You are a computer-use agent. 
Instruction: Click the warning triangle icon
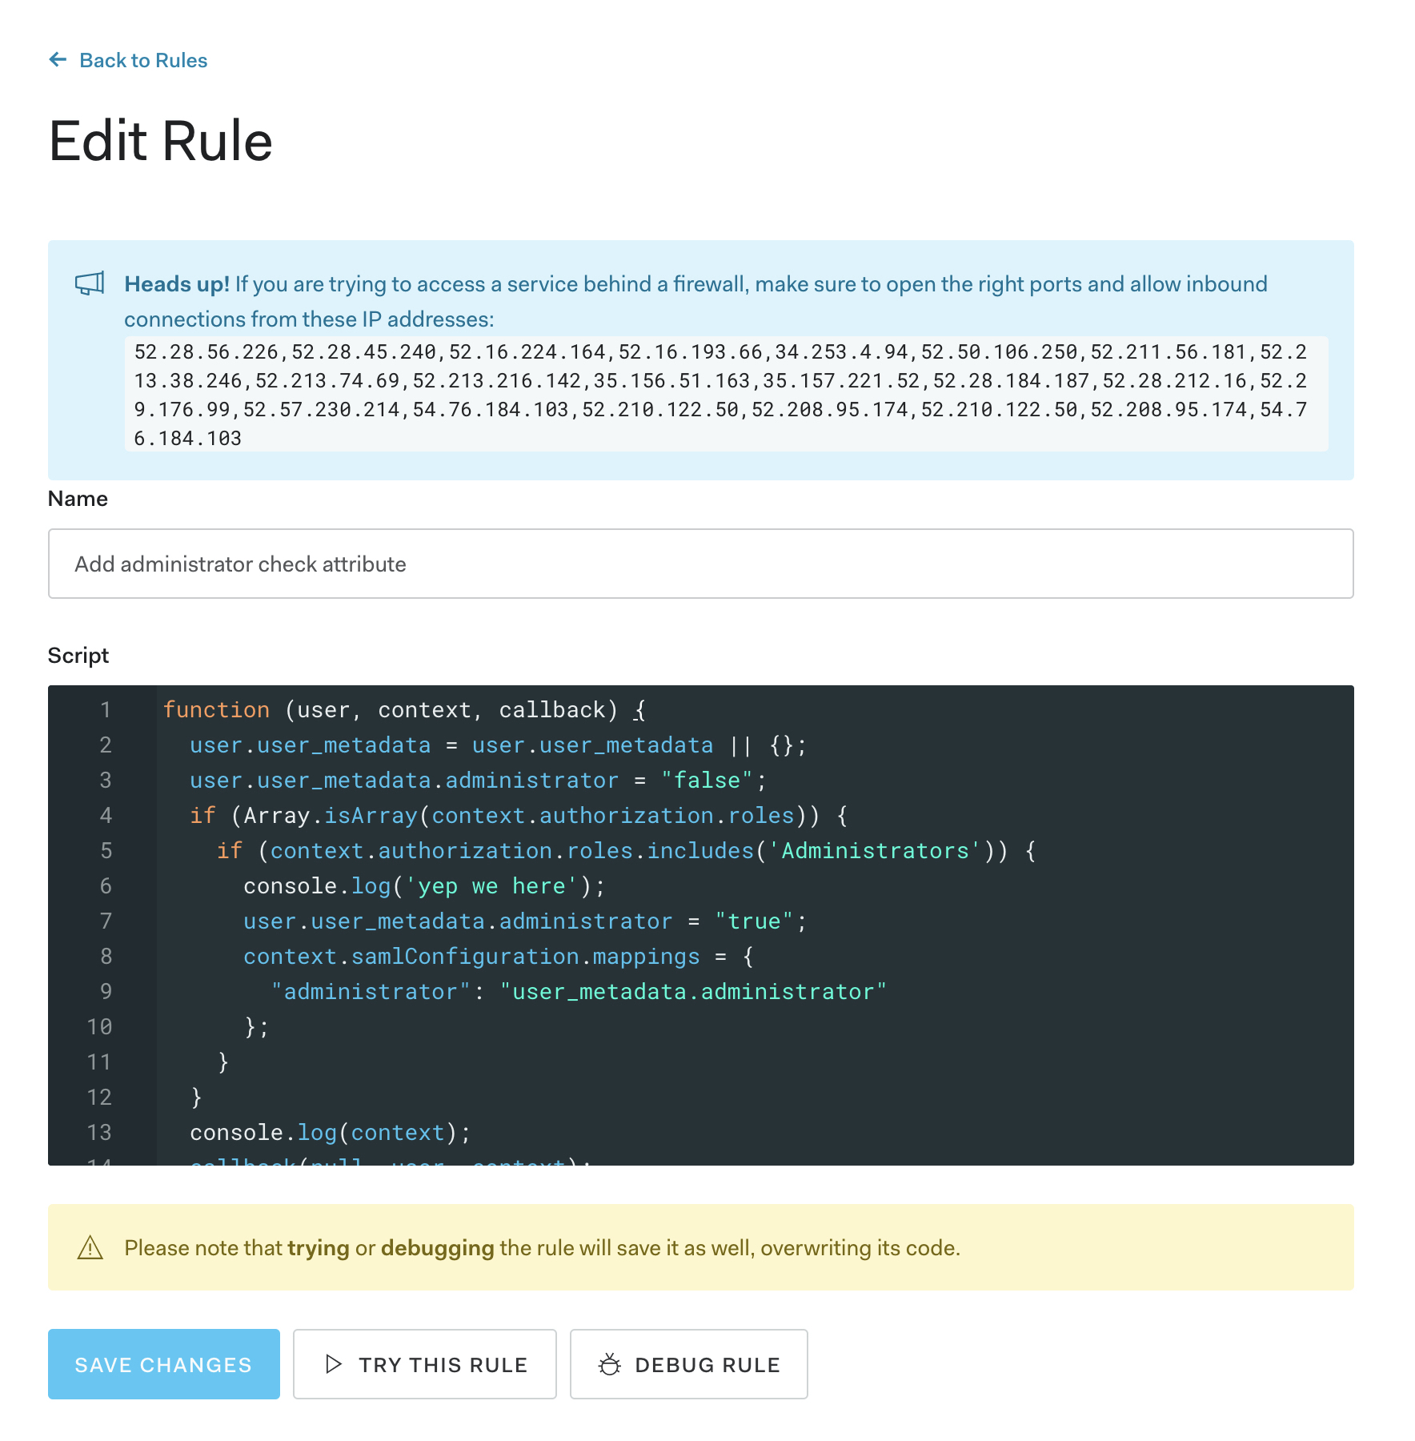[90, 1248]
